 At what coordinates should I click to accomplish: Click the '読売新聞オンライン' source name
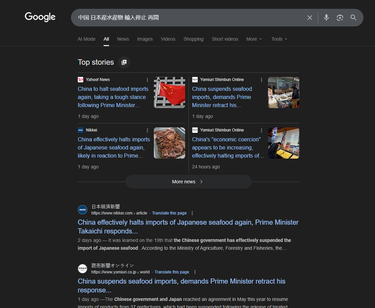[113, 266]
